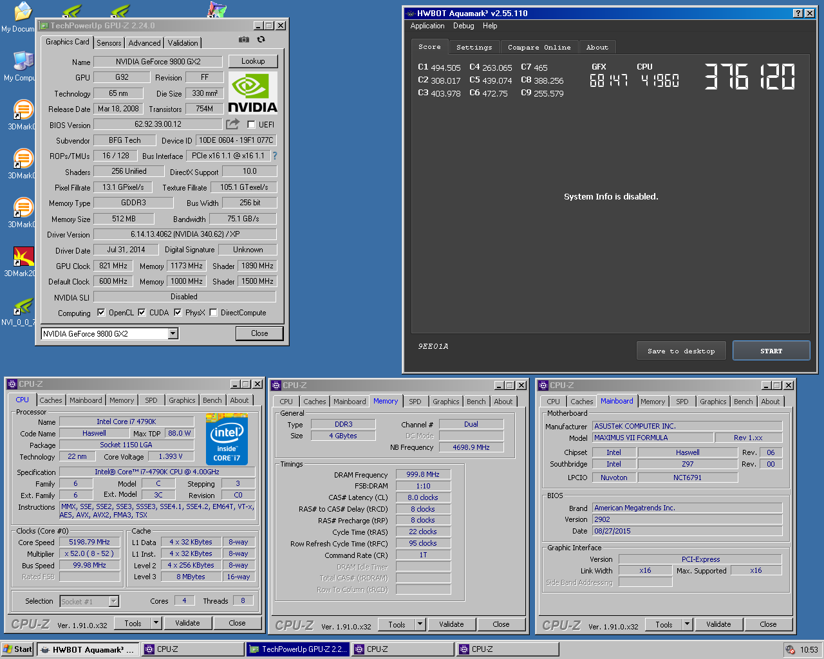The image size is (824, 659).
Task: Click the BIOS Version field 62.92.39.00.12
Action: [158, 124]
